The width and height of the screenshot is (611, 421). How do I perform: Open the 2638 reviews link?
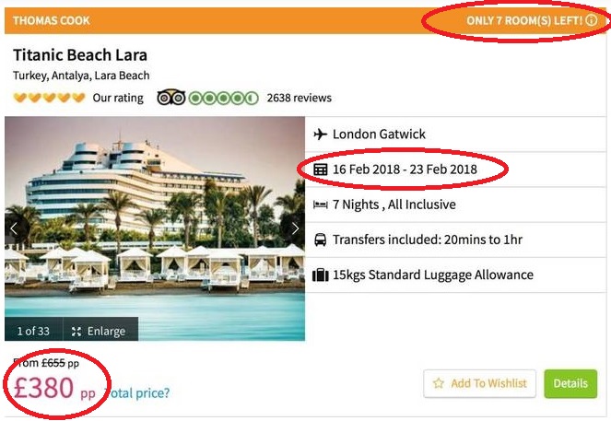click(299, 98)
